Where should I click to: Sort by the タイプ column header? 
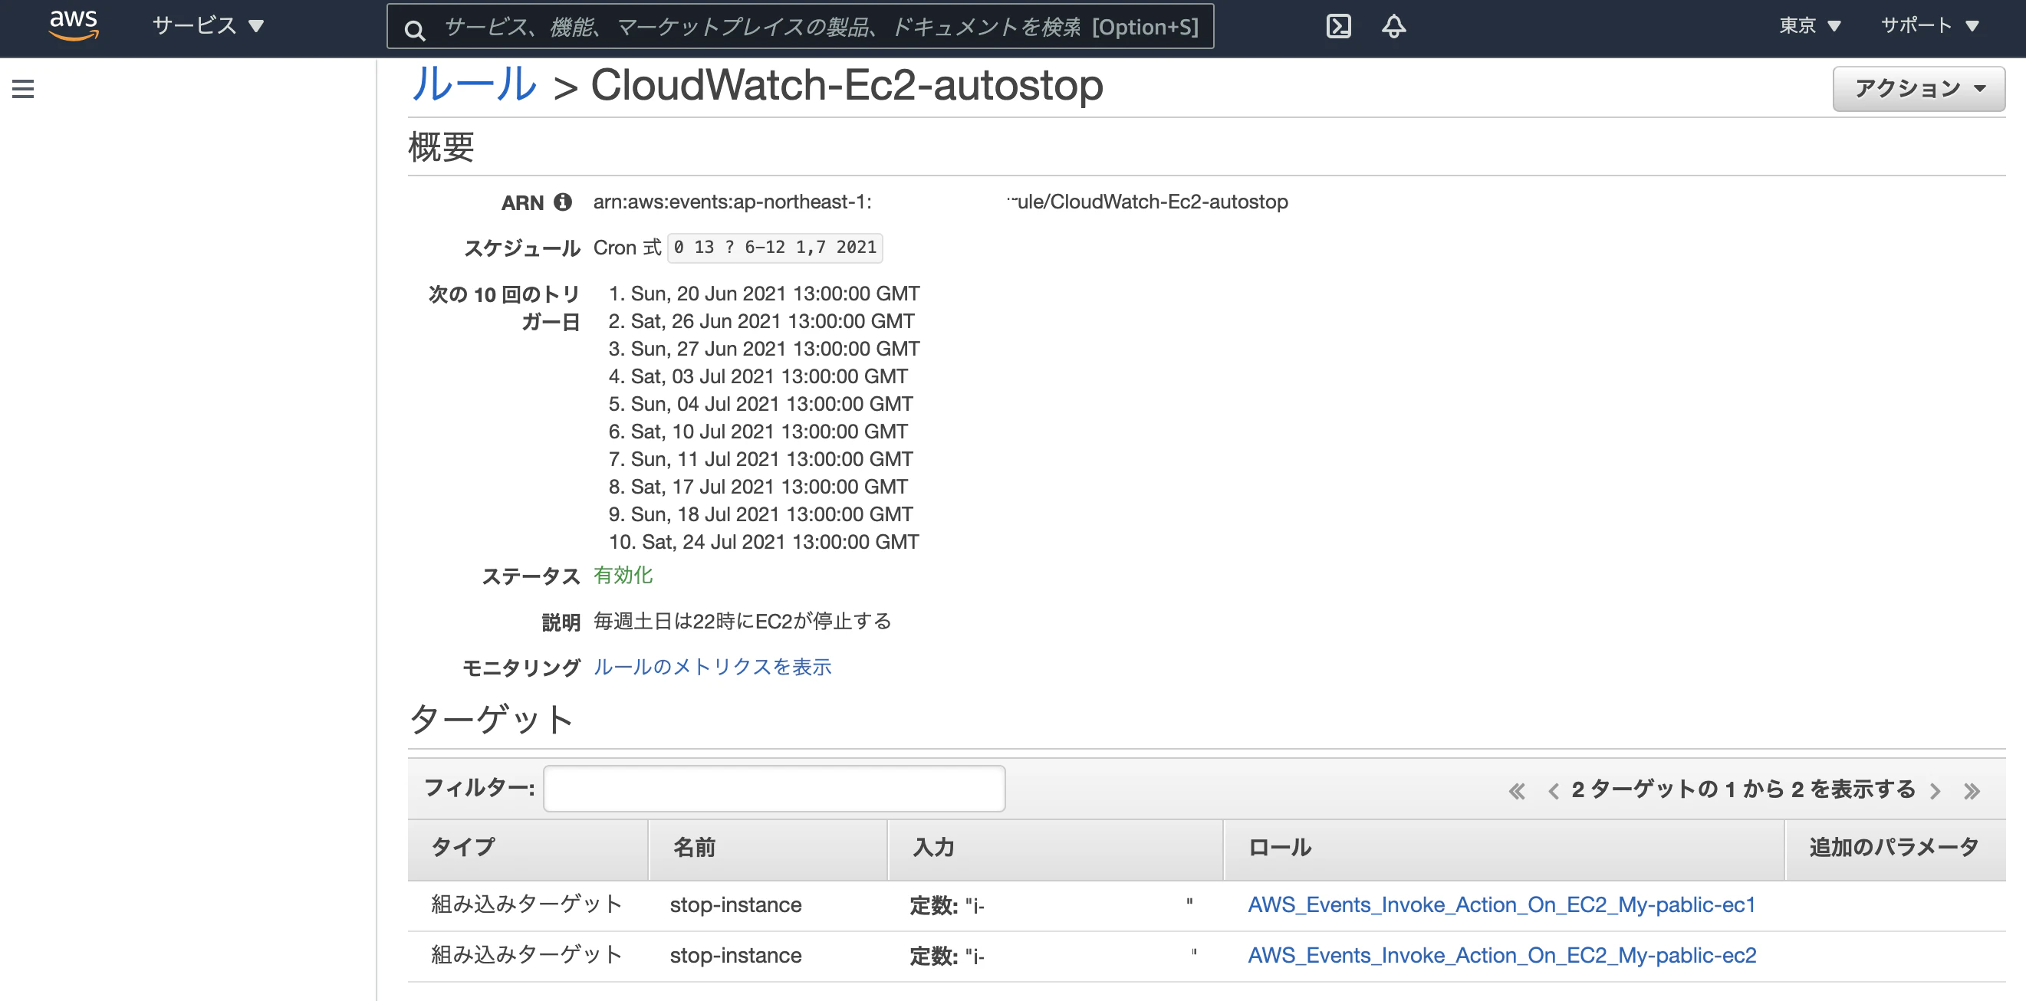tap(528, 848)
